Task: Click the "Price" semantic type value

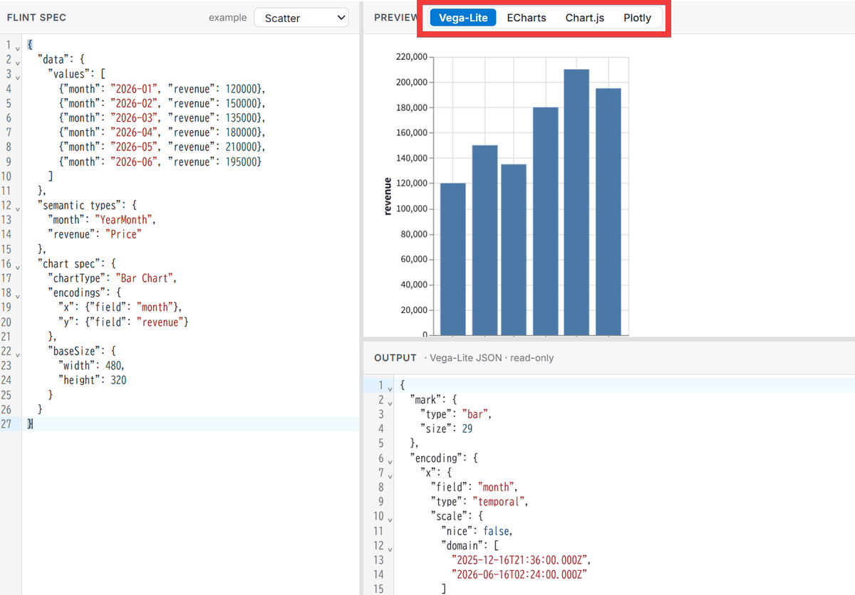Action: tap(123, 234)
